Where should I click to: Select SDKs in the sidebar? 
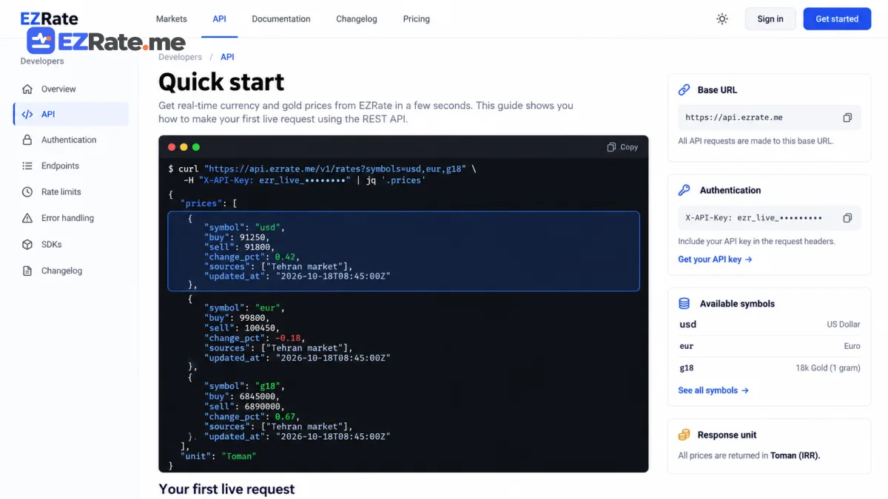click(71, 245)
